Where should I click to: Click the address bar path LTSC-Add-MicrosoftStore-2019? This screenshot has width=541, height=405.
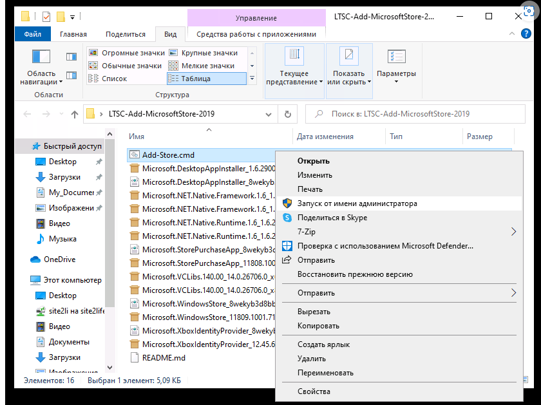coord(162,114)
